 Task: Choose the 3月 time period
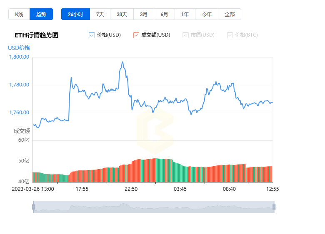[x=143, y=14]
